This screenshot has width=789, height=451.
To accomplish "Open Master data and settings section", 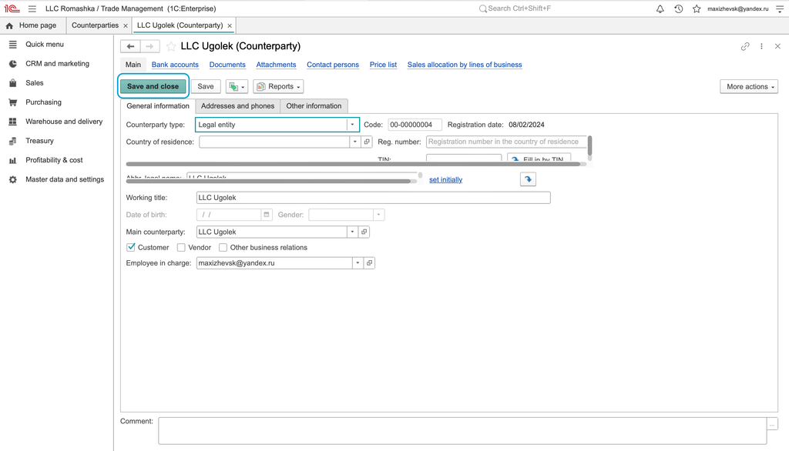I will point(57,179).
